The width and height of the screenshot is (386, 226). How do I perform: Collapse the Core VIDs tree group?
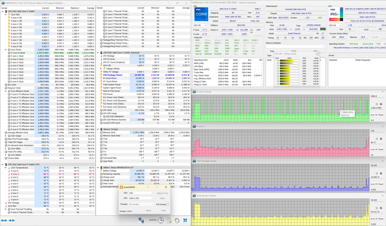click(6, 14)
